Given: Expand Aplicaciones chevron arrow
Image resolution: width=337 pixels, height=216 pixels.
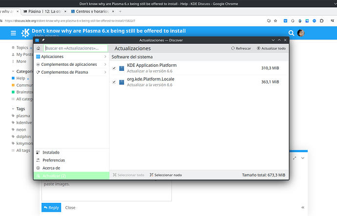Looking at the screenshot, I should 105,57.
